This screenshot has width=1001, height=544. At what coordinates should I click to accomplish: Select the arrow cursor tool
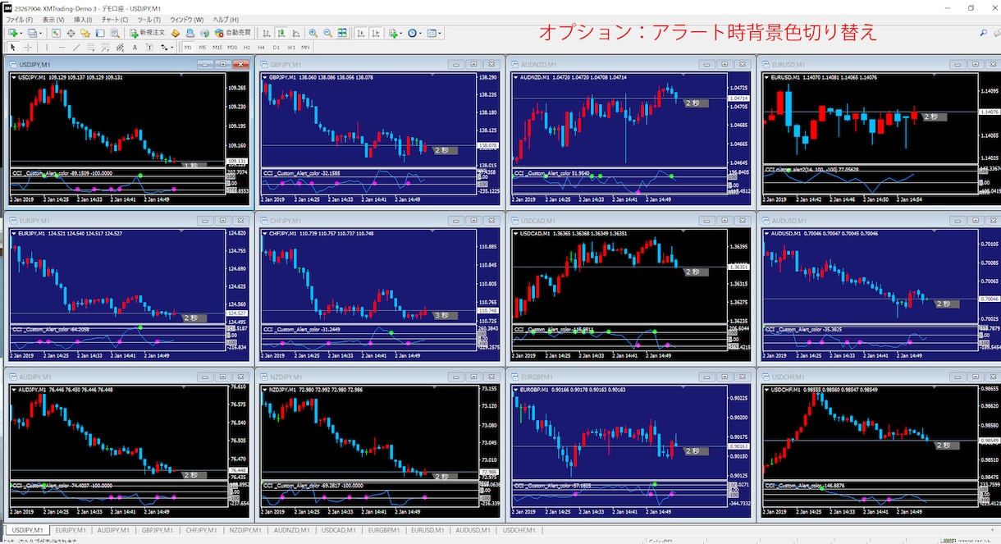click(12, 47)
